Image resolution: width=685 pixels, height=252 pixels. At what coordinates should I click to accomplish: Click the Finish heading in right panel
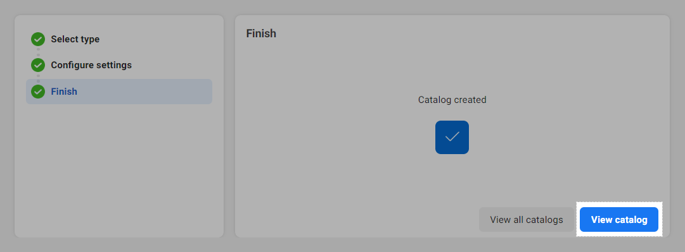pyautogui.click(x=261, y=33)
